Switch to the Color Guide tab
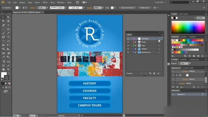This screenshot has height=117, width=208. (183, 14)
